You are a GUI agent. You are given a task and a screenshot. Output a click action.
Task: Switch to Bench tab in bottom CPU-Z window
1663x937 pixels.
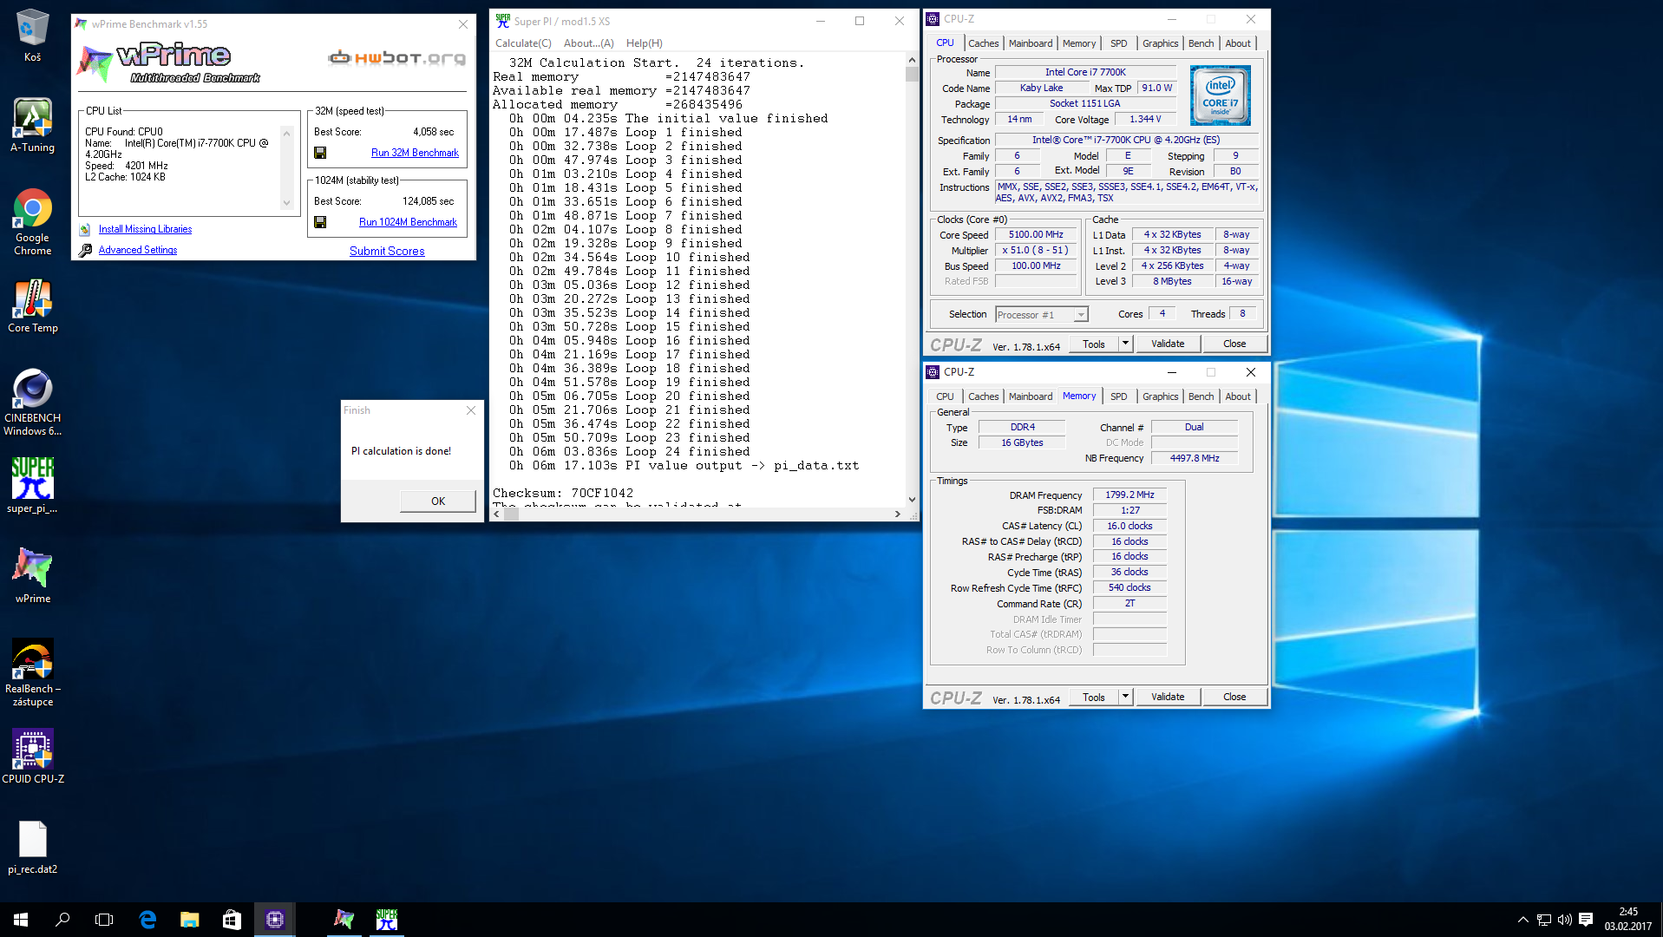(x=1201, y=396)
